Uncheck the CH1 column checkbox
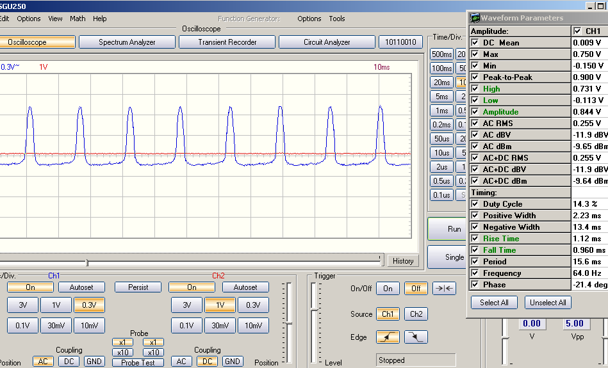Image resolution: width=608 pixels, height=368 pixels. (577, 31)
